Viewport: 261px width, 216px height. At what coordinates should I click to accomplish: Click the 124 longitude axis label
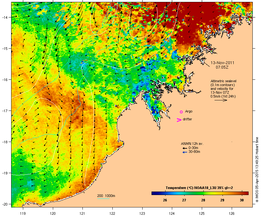point(172,213)
